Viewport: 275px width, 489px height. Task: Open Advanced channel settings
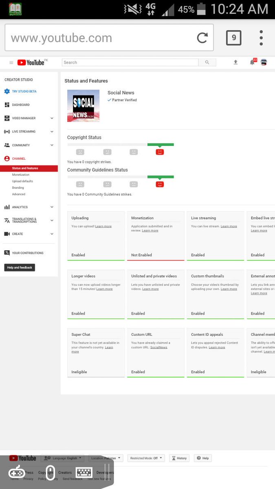point(18,194)
